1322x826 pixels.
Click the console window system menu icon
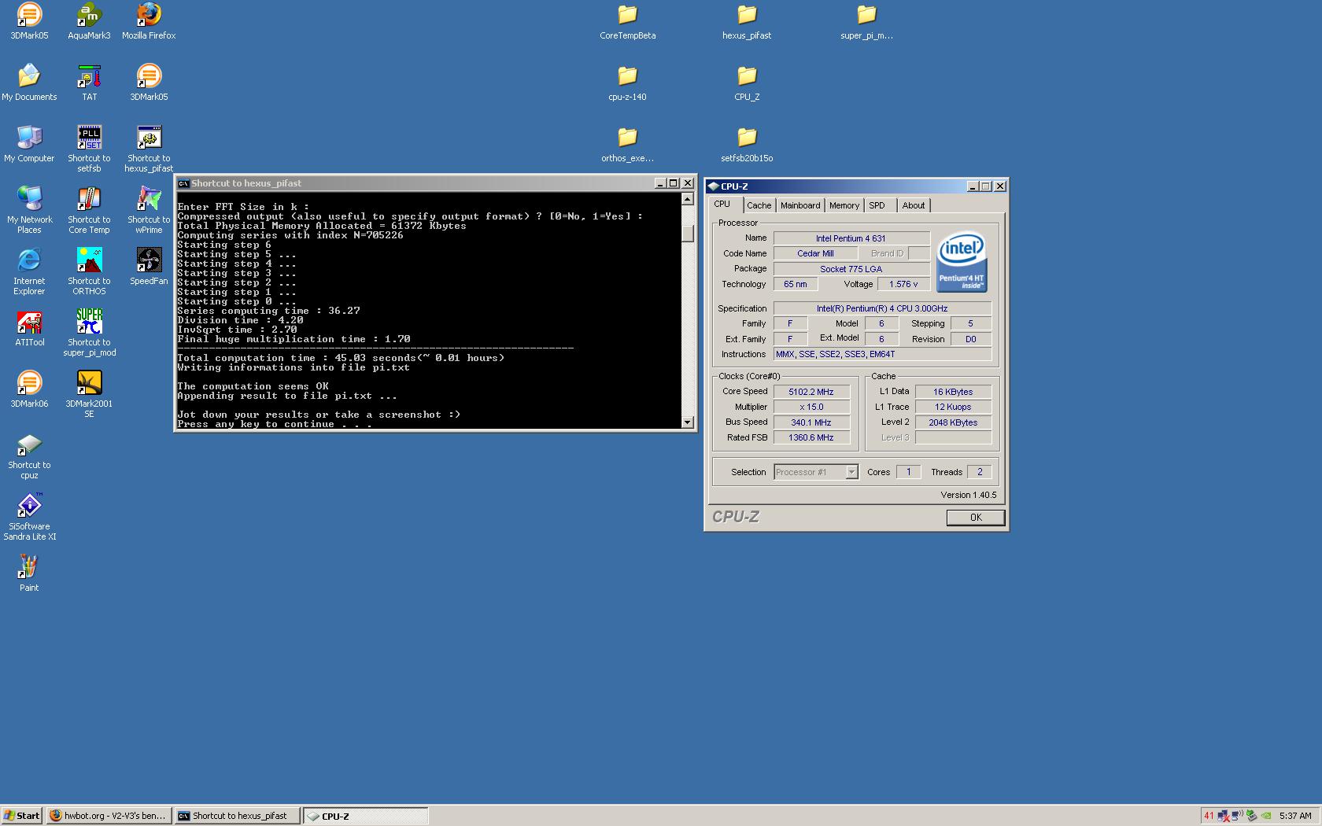coord(183,183)
